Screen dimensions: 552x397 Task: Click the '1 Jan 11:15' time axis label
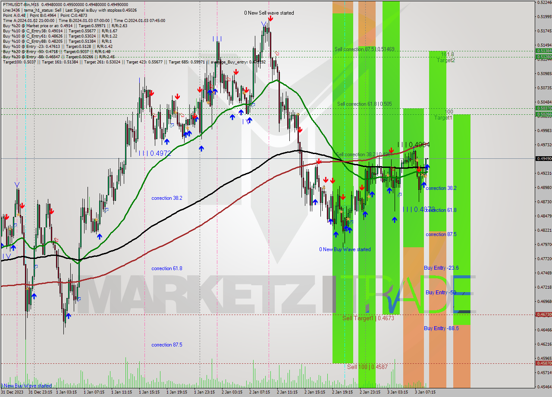coord(122,392)
